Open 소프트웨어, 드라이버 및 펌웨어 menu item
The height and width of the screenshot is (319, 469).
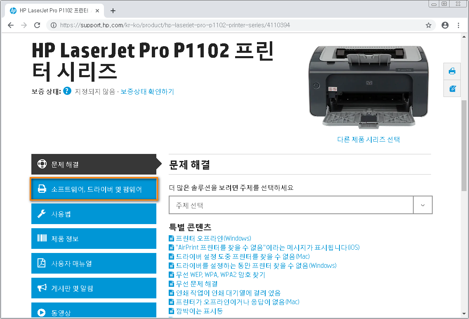[x=94, y=189]
